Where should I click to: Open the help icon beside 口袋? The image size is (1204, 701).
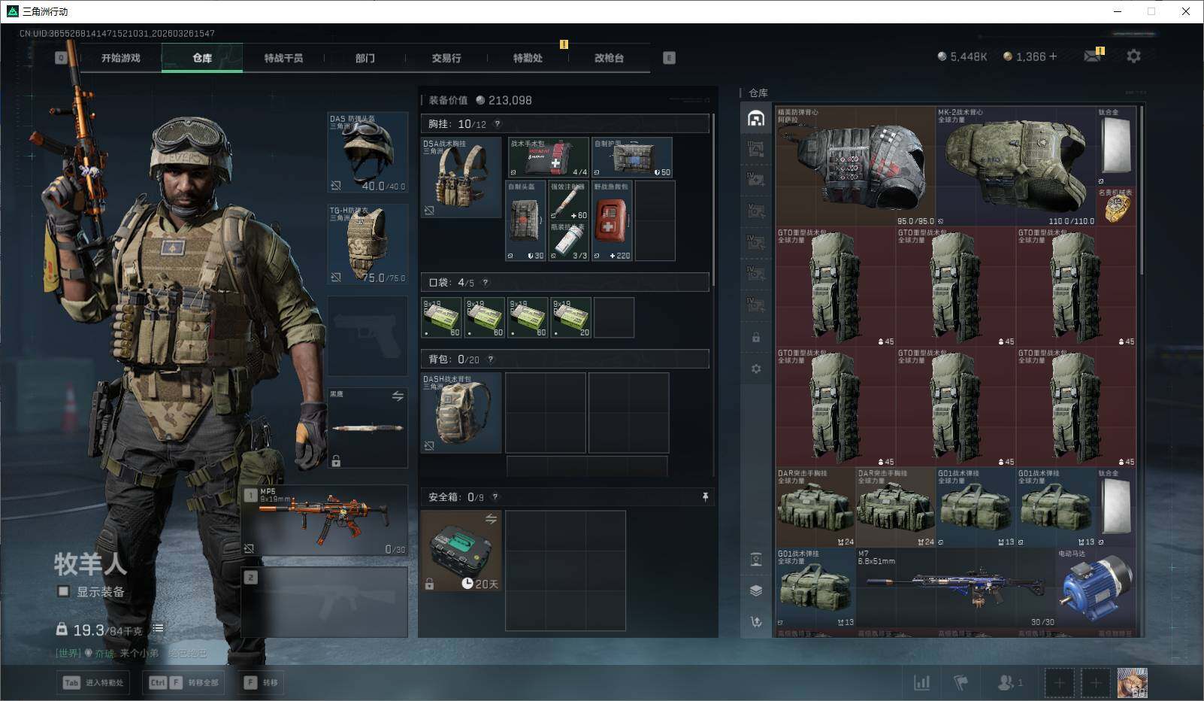click(x=486, y=283)
